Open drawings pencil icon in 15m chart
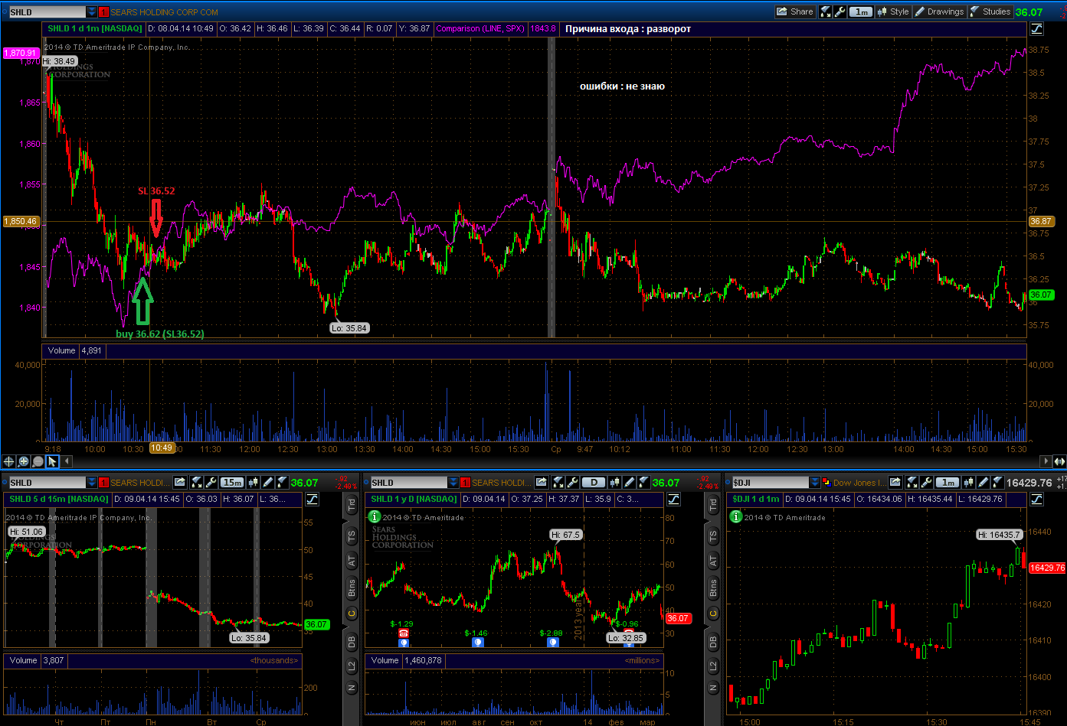The width and height of the screenshot is (1067, 726). (x=267, y=483)
